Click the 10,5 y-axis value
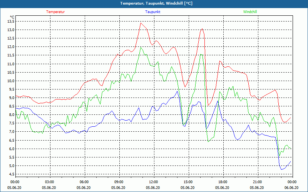The width and height of the screenshot is (308, 192). click(11, 72)
